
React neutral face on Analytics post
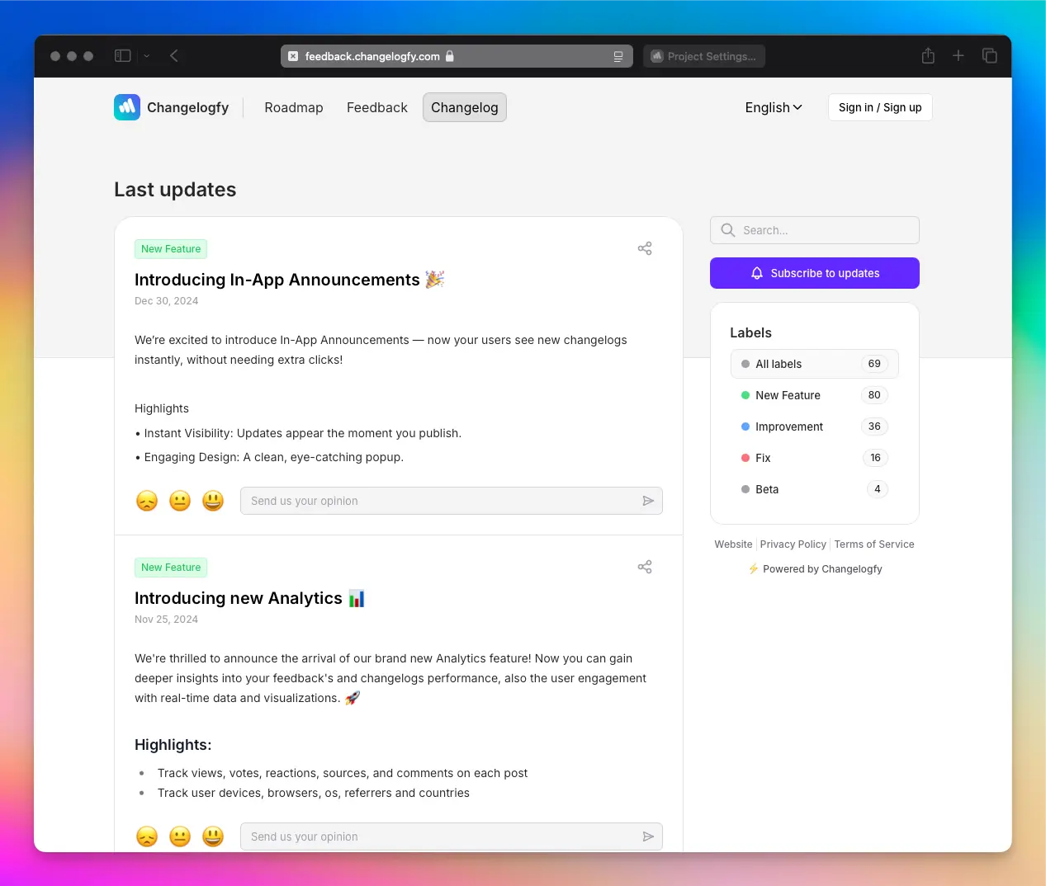[180, 837]
